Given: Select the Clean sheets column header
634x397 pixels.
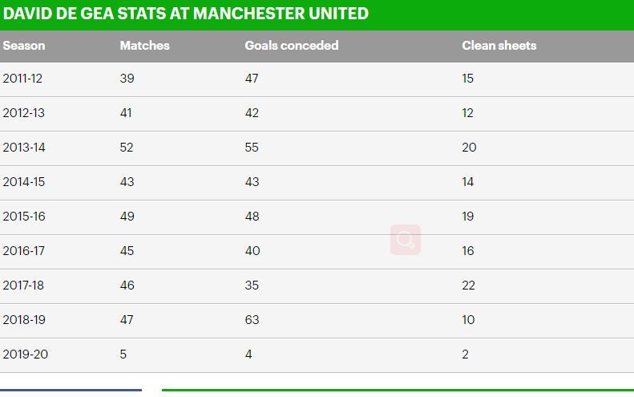Looking at the screenshot, I should point(499,46).
